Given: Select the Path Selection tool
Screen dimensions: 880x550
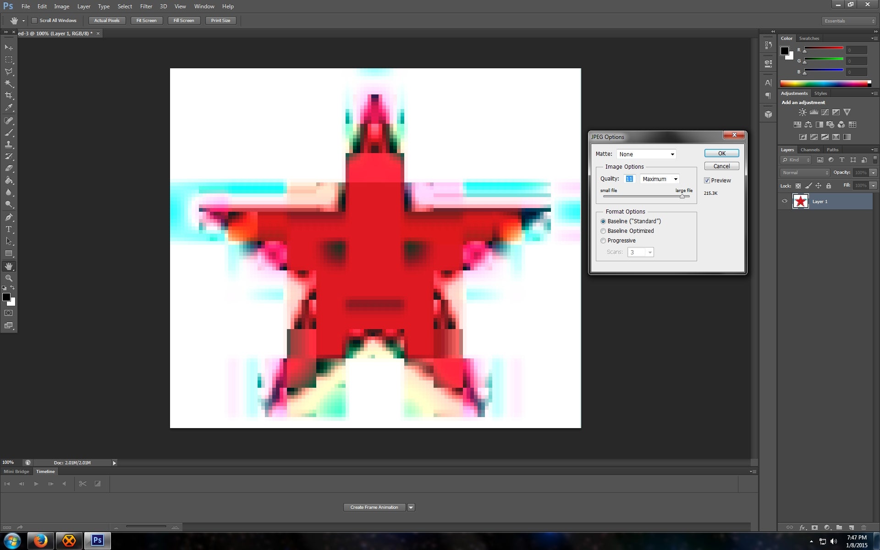Looking at the screenshot, I should tap(9, 241).
